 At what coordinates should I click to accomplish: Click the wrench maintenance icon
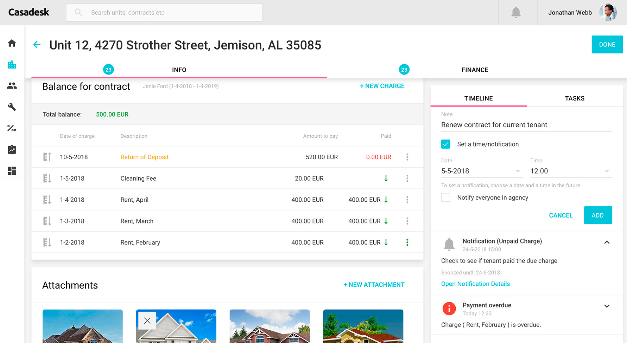click(x=12, y=107)
